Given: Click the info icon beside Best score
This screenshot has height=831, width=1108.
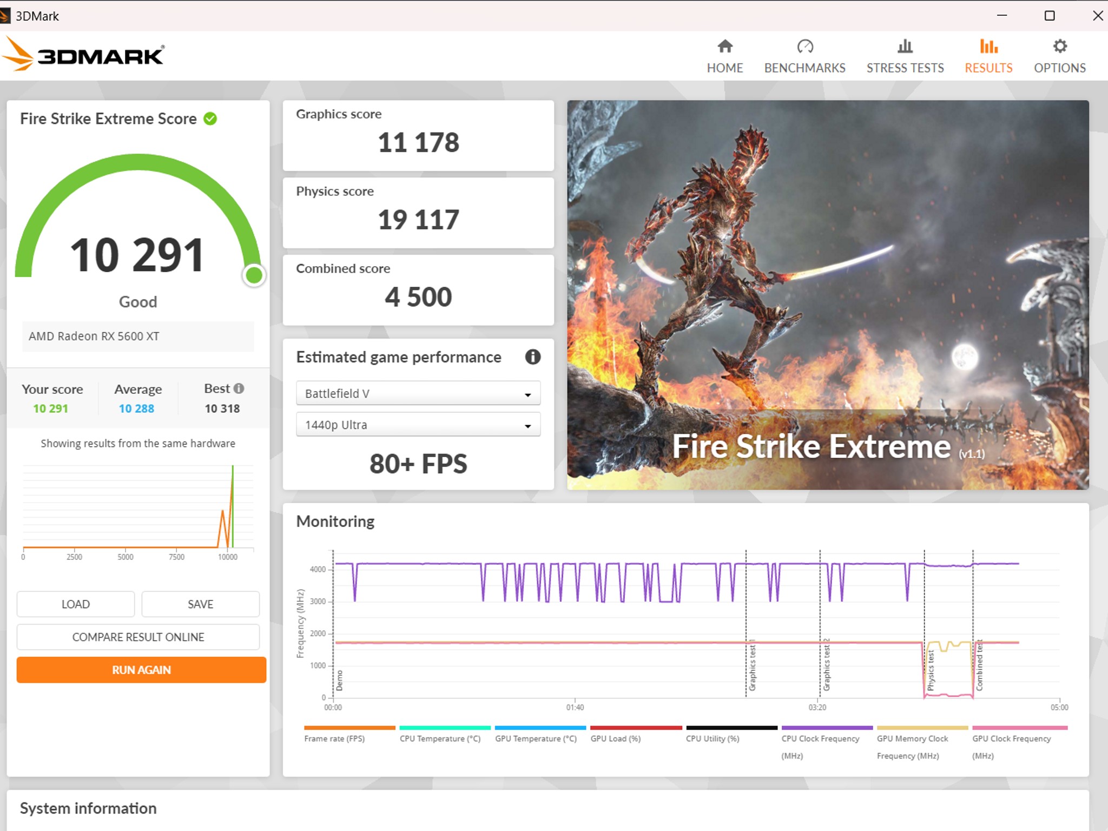Looking at the screenshot, I should 239,388.
